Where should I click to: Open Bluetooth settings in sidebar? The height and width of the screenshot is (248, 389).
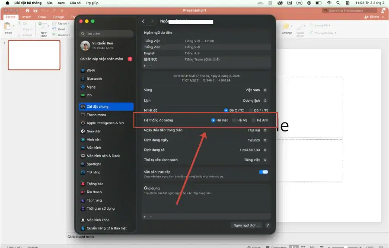94,78
